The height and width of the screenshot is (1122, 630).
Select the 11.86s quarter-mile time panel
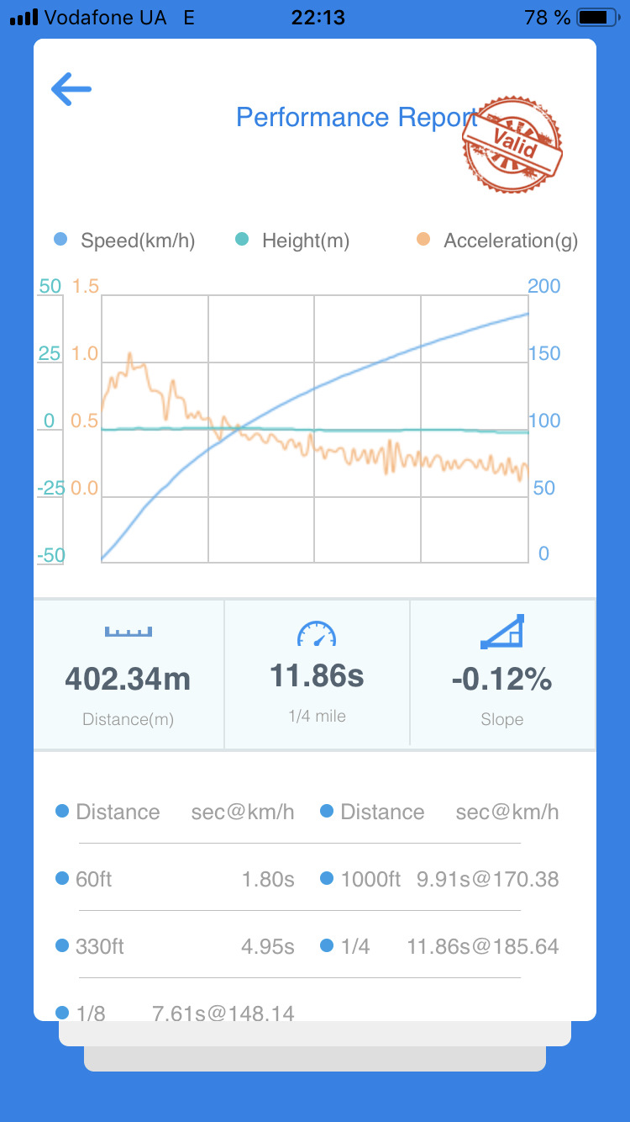coord(317,675)
